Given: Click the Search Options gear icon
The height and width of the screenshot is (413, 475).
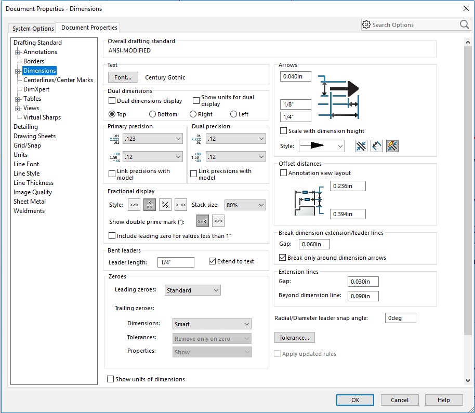Looking at the screenshot, I should coord(366,24).
